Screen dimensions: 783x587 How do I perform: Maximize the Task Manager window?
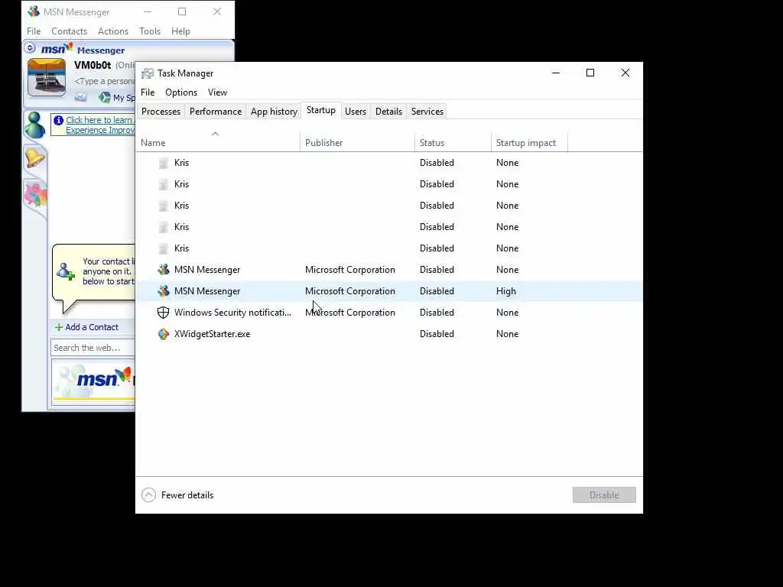590,73
